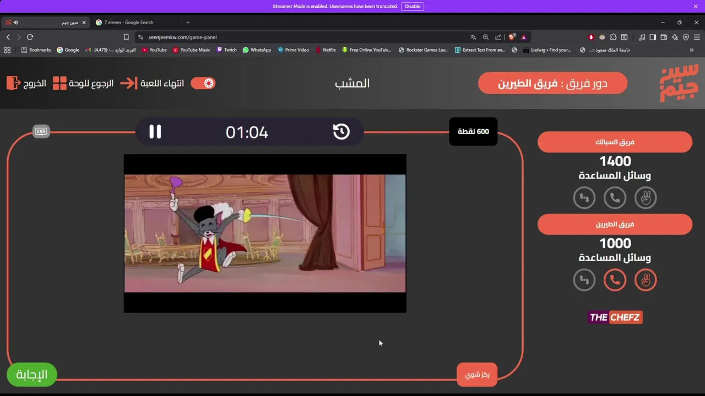Open the browser main menu
Screen dimensions: 705x396
697,37
